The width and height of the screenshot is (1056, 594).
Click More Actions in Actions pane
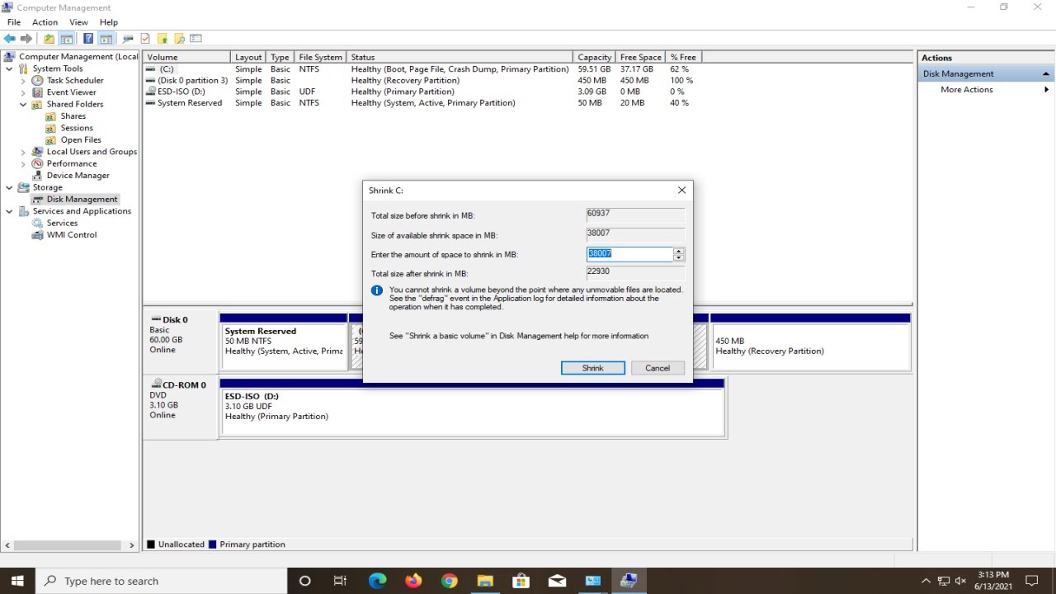(966, 89)
